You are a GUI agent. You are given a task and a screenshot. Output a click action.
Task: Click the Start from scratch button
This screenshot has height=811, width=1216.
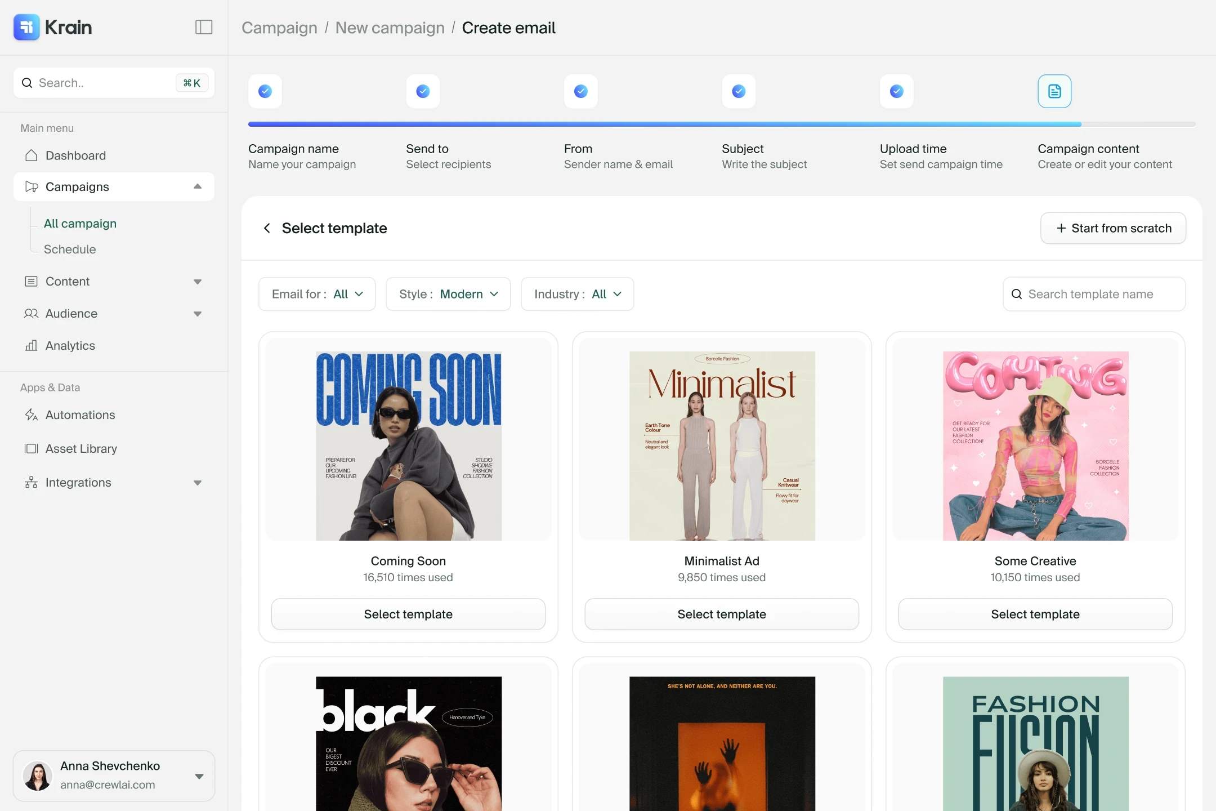pos(1113,228)
